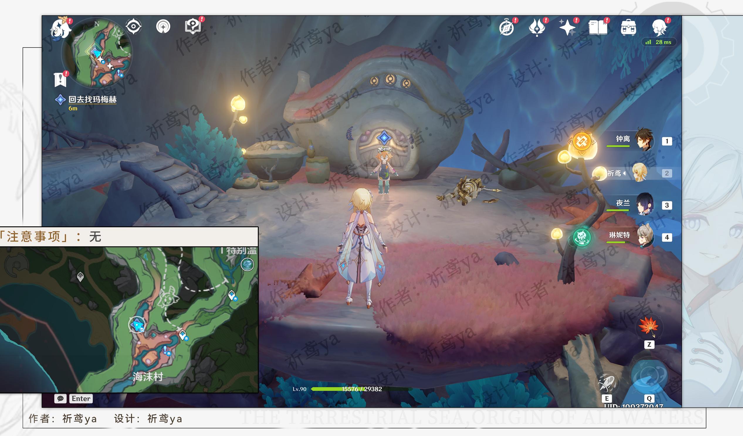The image size is (743, 436).
Task: Select active character 祈鸢 slot
Action: point(640,173)
